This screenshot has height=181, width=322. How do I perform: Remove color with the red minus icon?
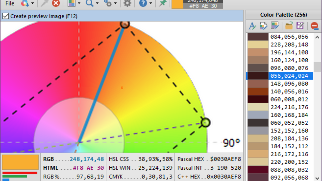click(x=314, y=26)
